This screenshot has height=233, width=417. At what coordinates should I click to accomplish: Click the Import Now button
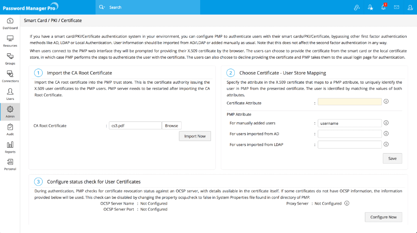195,136
